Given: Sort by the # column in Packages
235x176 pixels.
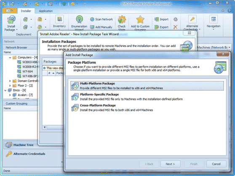Looking at the screenshot, I should [51, 73].
